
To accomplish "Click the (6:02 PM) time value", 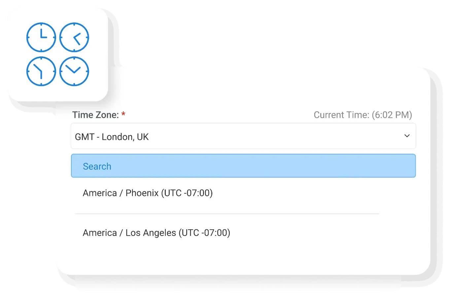I will [392, 115].
